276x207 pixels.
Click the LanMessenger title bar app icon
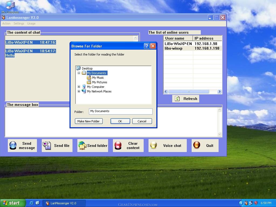pos(3,18)
